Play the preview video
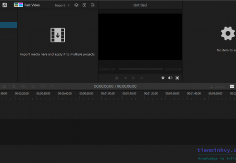The height and width of the screenshot is (163, 236). coord(133,78)
